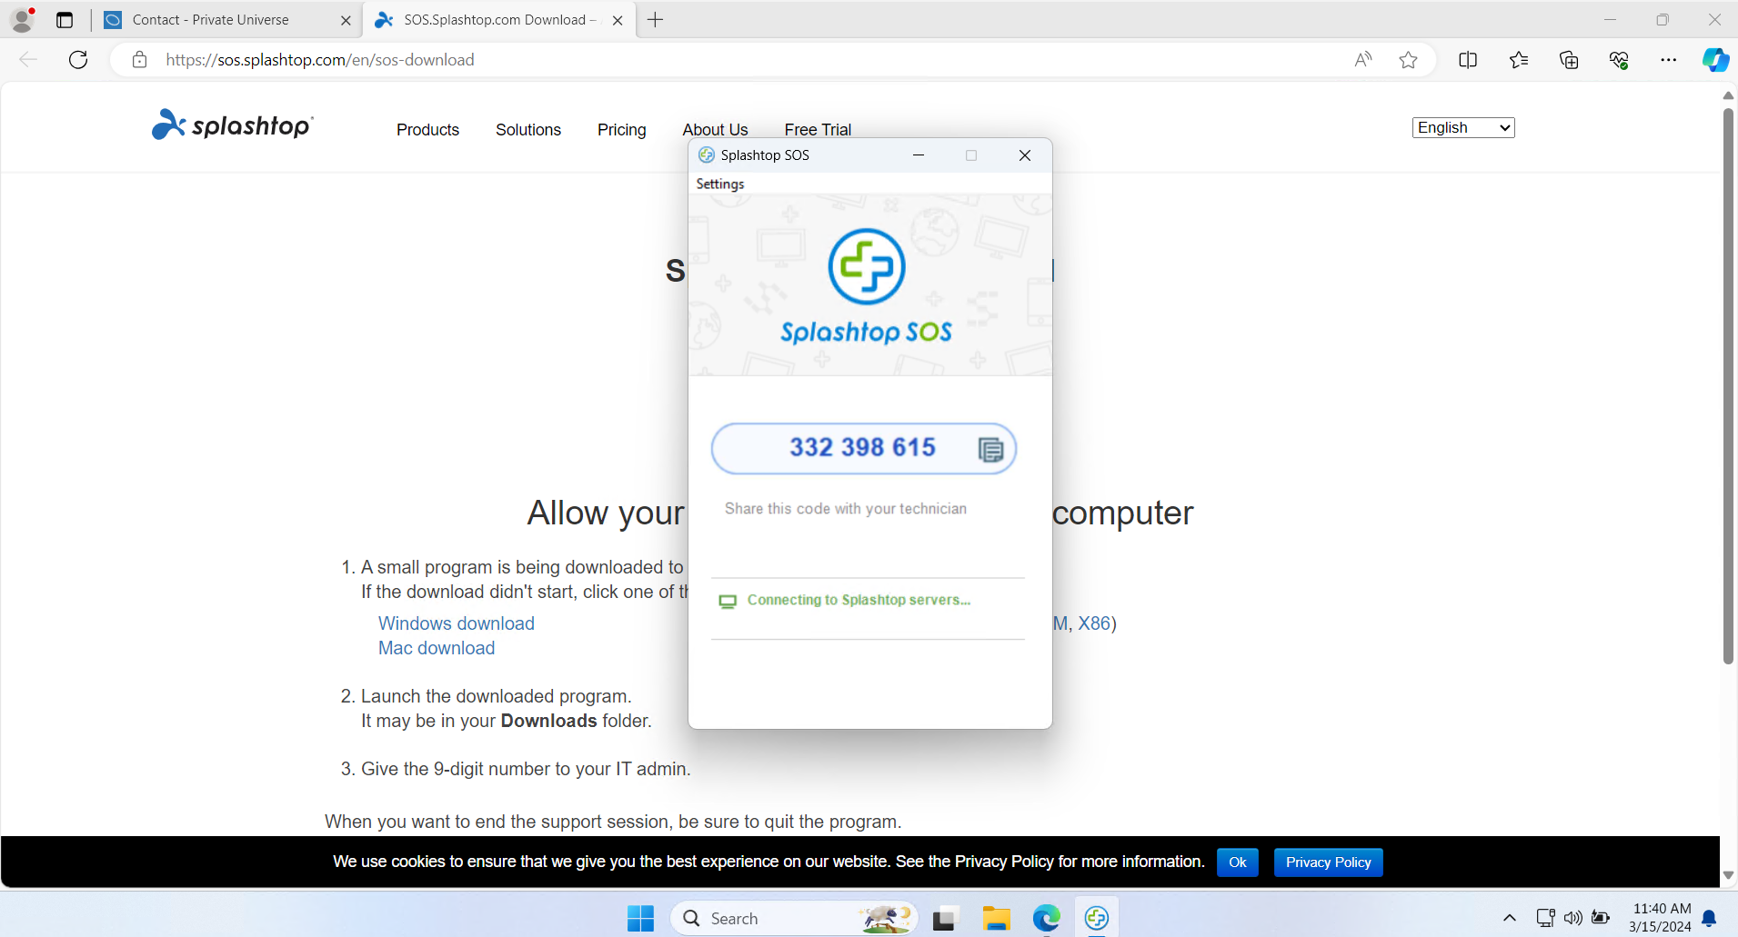Open File Explorer from the taskbar

click(x=996, y=919)
